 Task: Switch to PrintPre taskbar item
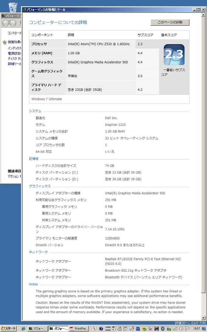(79, 329)
